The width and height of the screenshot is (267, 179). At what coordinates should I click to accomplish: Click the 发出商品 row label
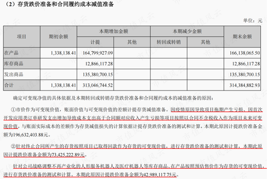[22, 75]
